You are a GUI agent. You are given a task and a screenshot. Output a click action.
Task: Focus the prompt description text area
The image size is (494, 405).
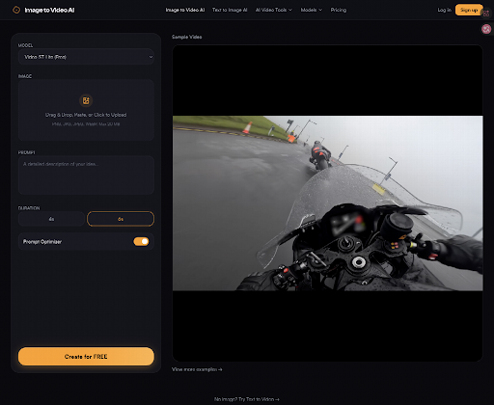86,175
